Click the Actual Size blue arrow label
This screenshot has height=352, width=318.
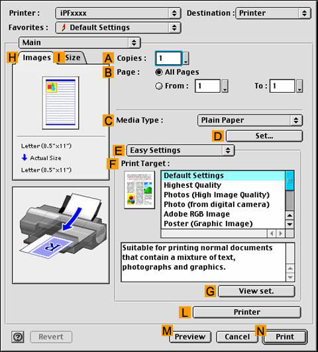click(x=41, y=158)
